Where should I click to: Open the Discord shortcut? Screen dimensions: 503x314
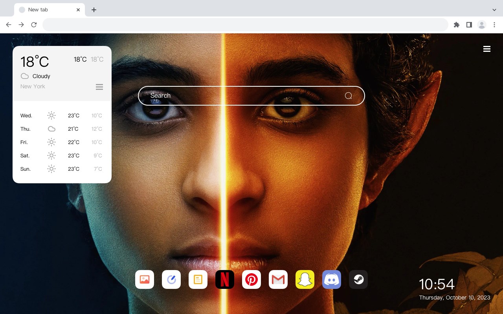tap(332, 279)
